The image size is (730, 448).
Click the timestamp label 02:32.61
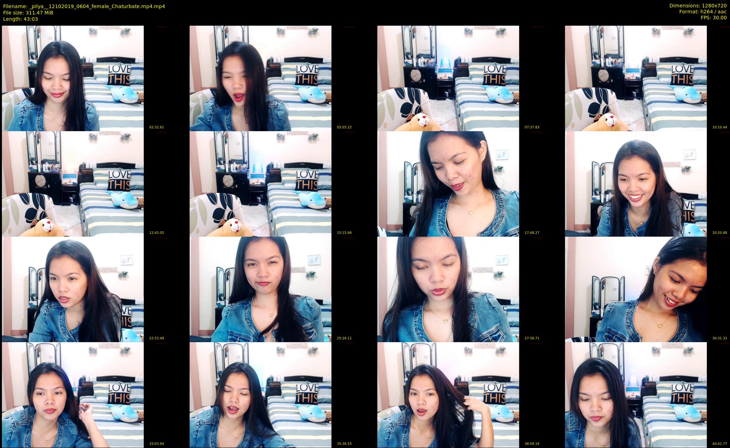157,127
